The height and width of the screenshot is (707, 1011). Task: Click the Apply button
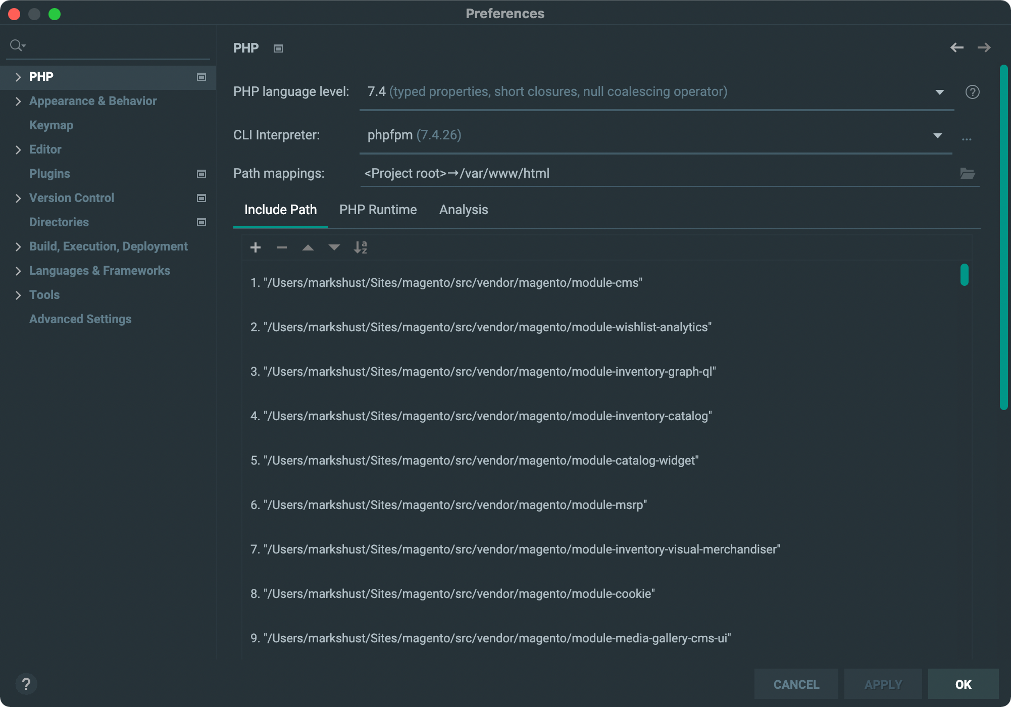(883, 684)
